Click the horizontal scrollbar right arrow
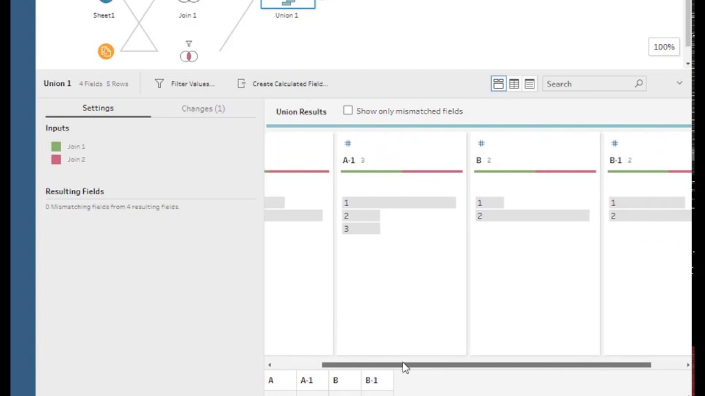 coord(688,365)
